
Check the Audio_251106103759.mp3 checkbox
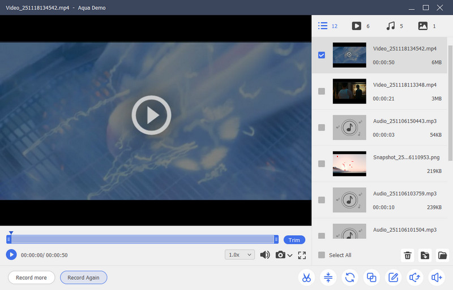(322, 200)
